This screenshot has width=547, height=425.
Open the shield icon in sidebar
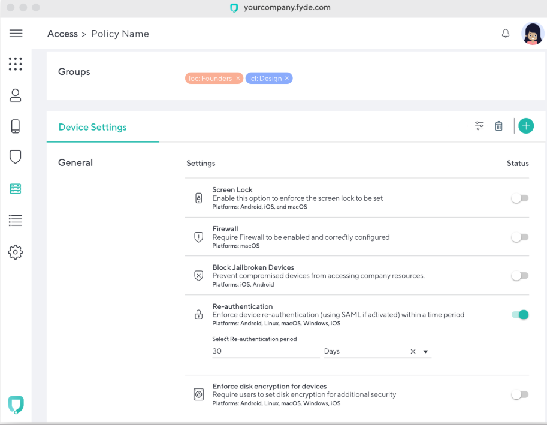tap(16, 157)
